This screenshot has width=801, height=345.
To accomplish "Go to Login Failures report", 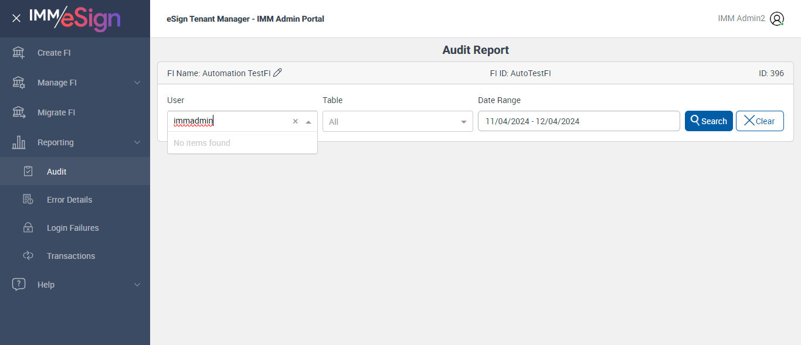I will [x=73, y=228].
